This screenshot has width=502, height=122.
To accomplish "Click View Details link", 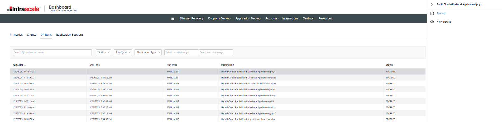I will pos(444,22).
